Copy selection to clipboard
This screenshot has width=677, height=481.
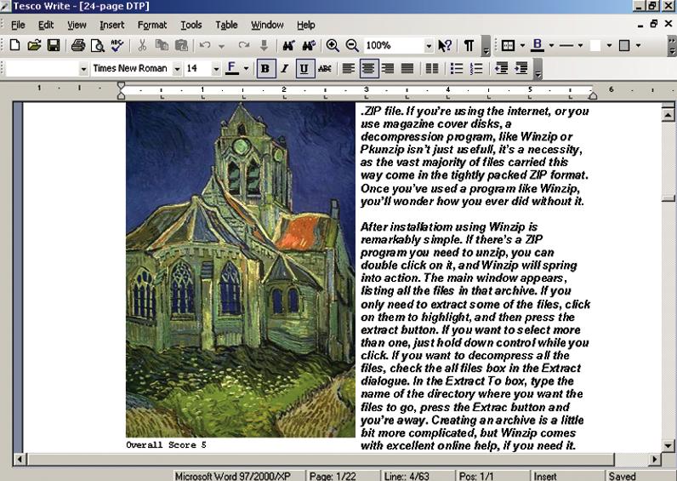pos(162,45)
